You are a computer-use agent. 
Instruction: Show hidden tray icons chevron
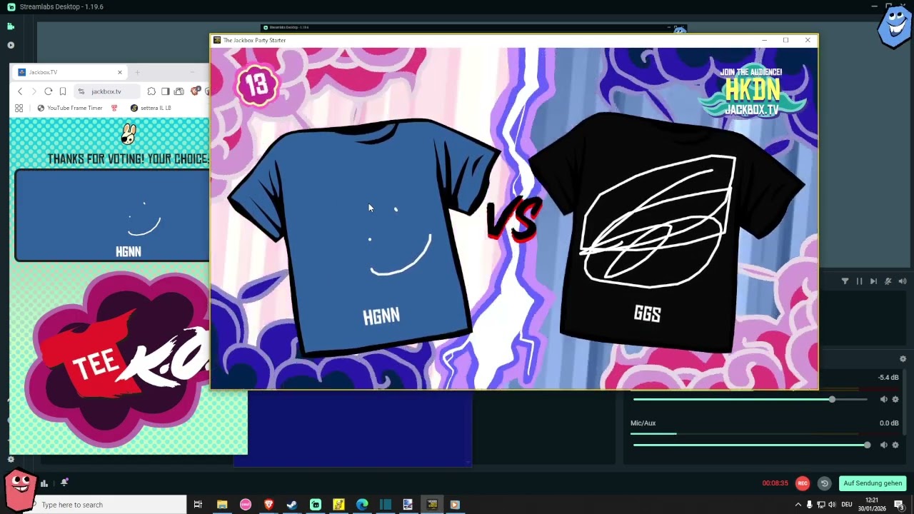point(798,505)
